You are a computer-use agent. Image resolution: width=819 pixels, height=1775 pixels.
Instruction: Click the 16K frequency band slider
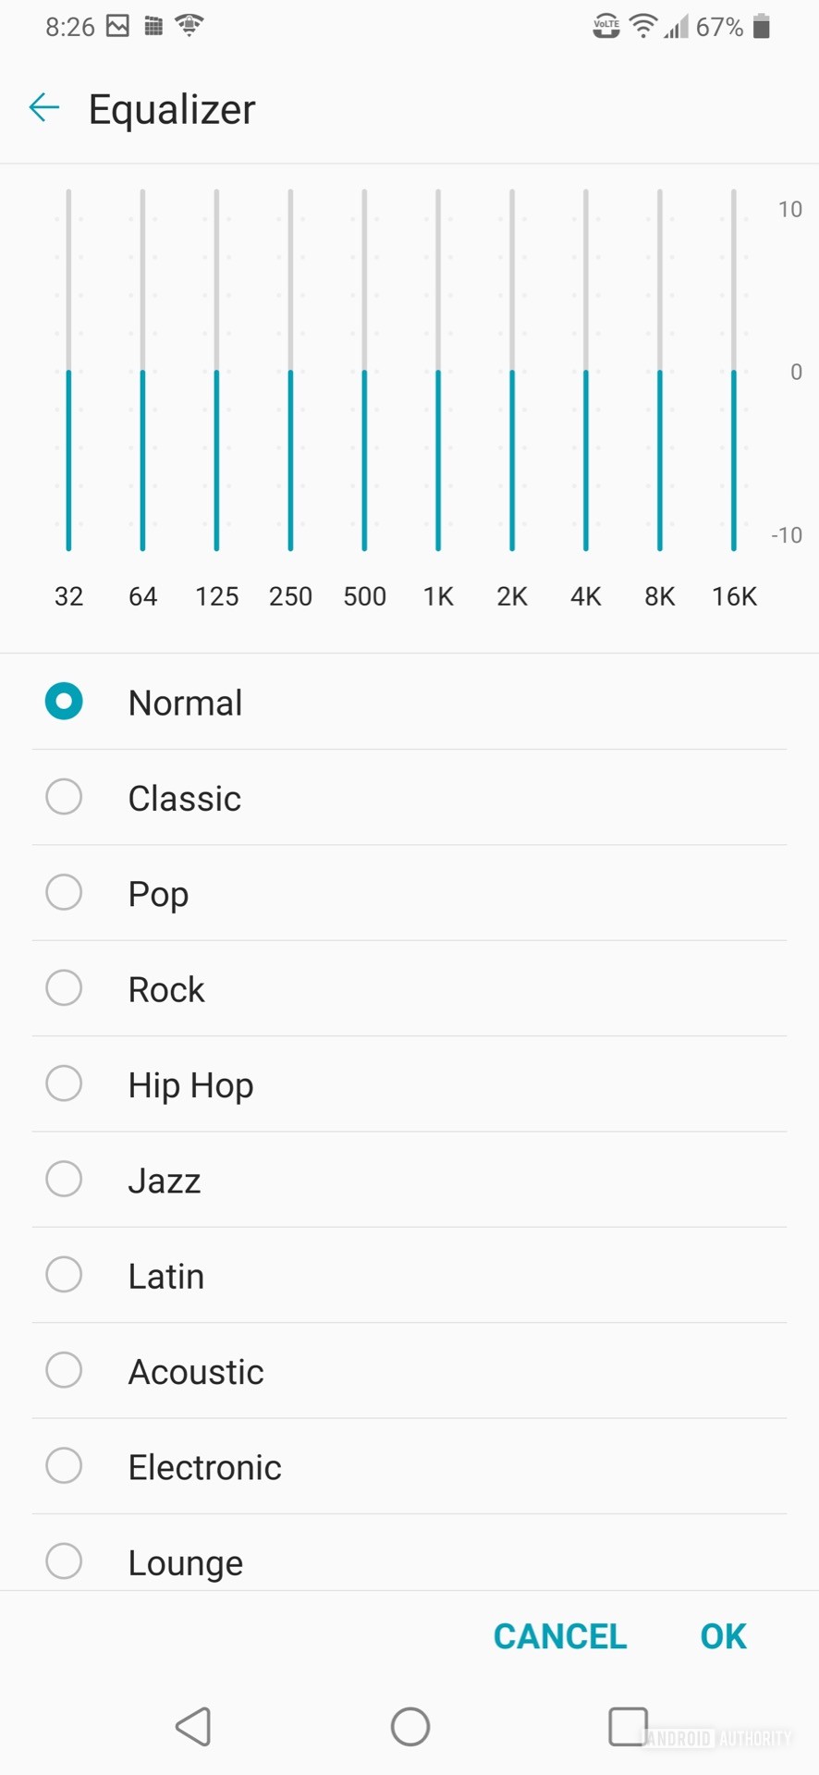(x=734, y=371)
